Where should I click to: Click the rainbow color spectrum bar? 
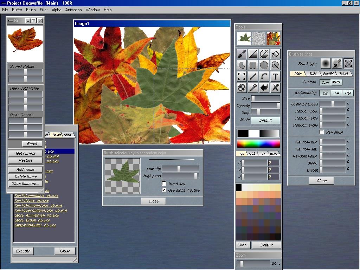[258, 143]
